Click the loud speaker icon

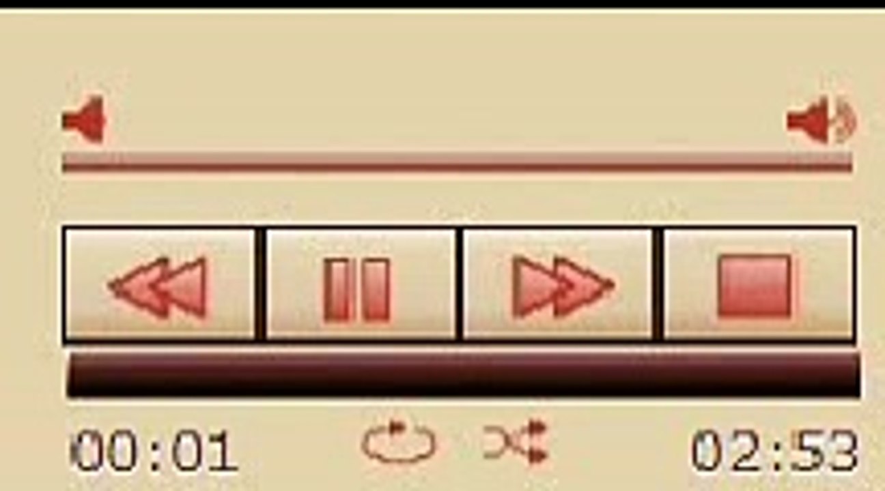[x=821, y=121]
